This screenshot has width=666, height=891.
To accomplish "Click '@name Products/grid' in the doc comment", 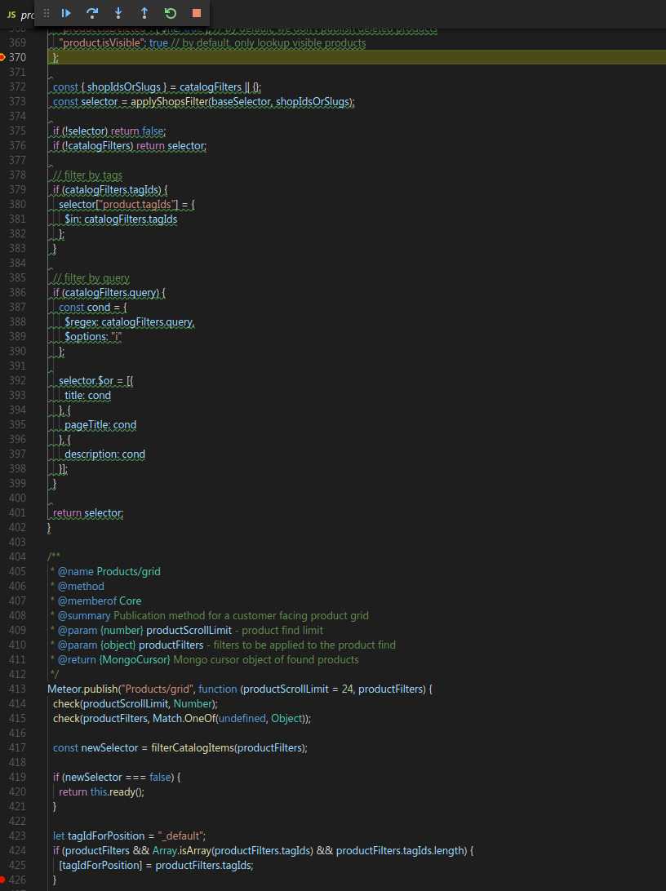I will (109, 572).
